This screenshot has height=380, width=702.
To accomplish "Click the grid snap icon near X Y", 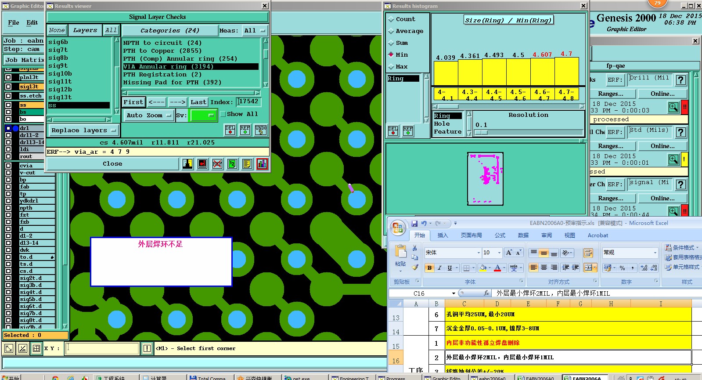I will coord(36,348).
